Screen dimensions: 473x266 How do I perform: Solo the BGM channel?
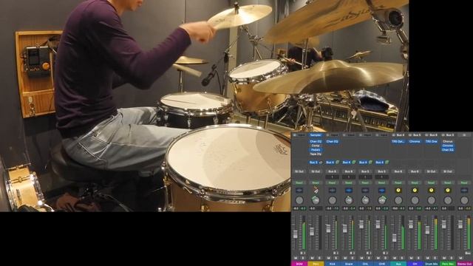point(302,258)
